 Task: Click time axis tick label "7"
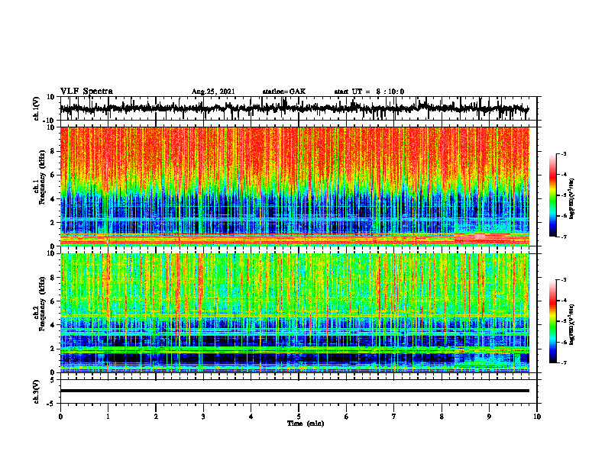(x=394, y=417)
